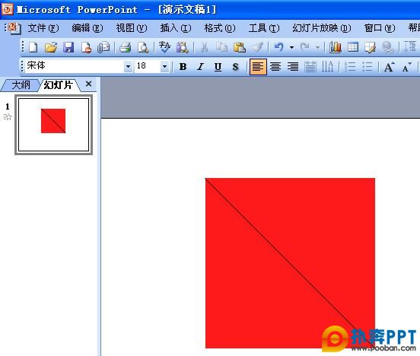
Task: Save the presentation with the floppy disk icon
Action: 68,47
